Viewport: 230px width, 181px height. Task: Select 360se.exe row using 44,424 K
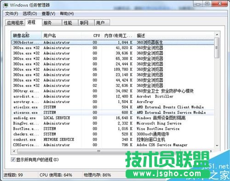point(113,80)
